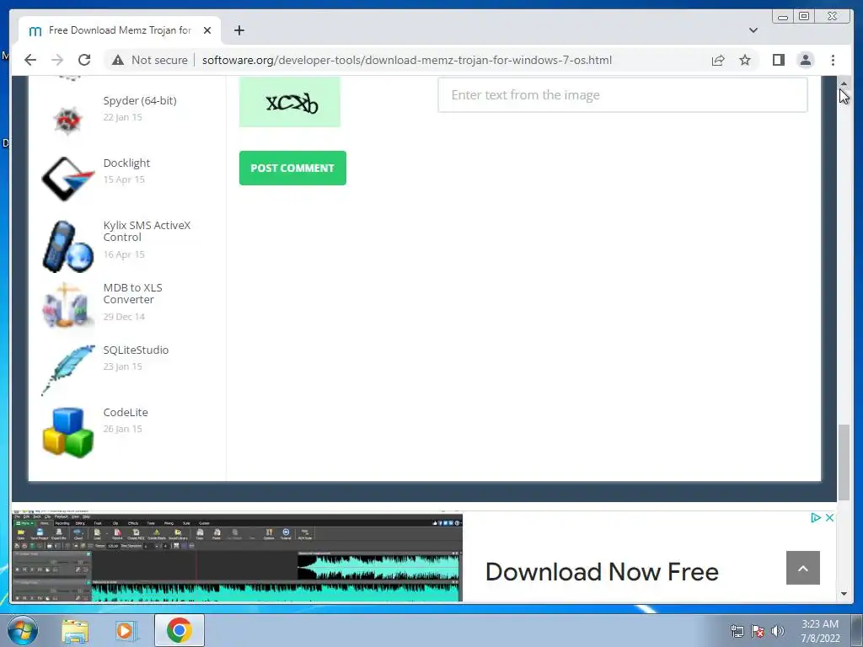This screenshot has height=647, width=863.
Task: Click the audio editor ad image
Action: (237, 556)
